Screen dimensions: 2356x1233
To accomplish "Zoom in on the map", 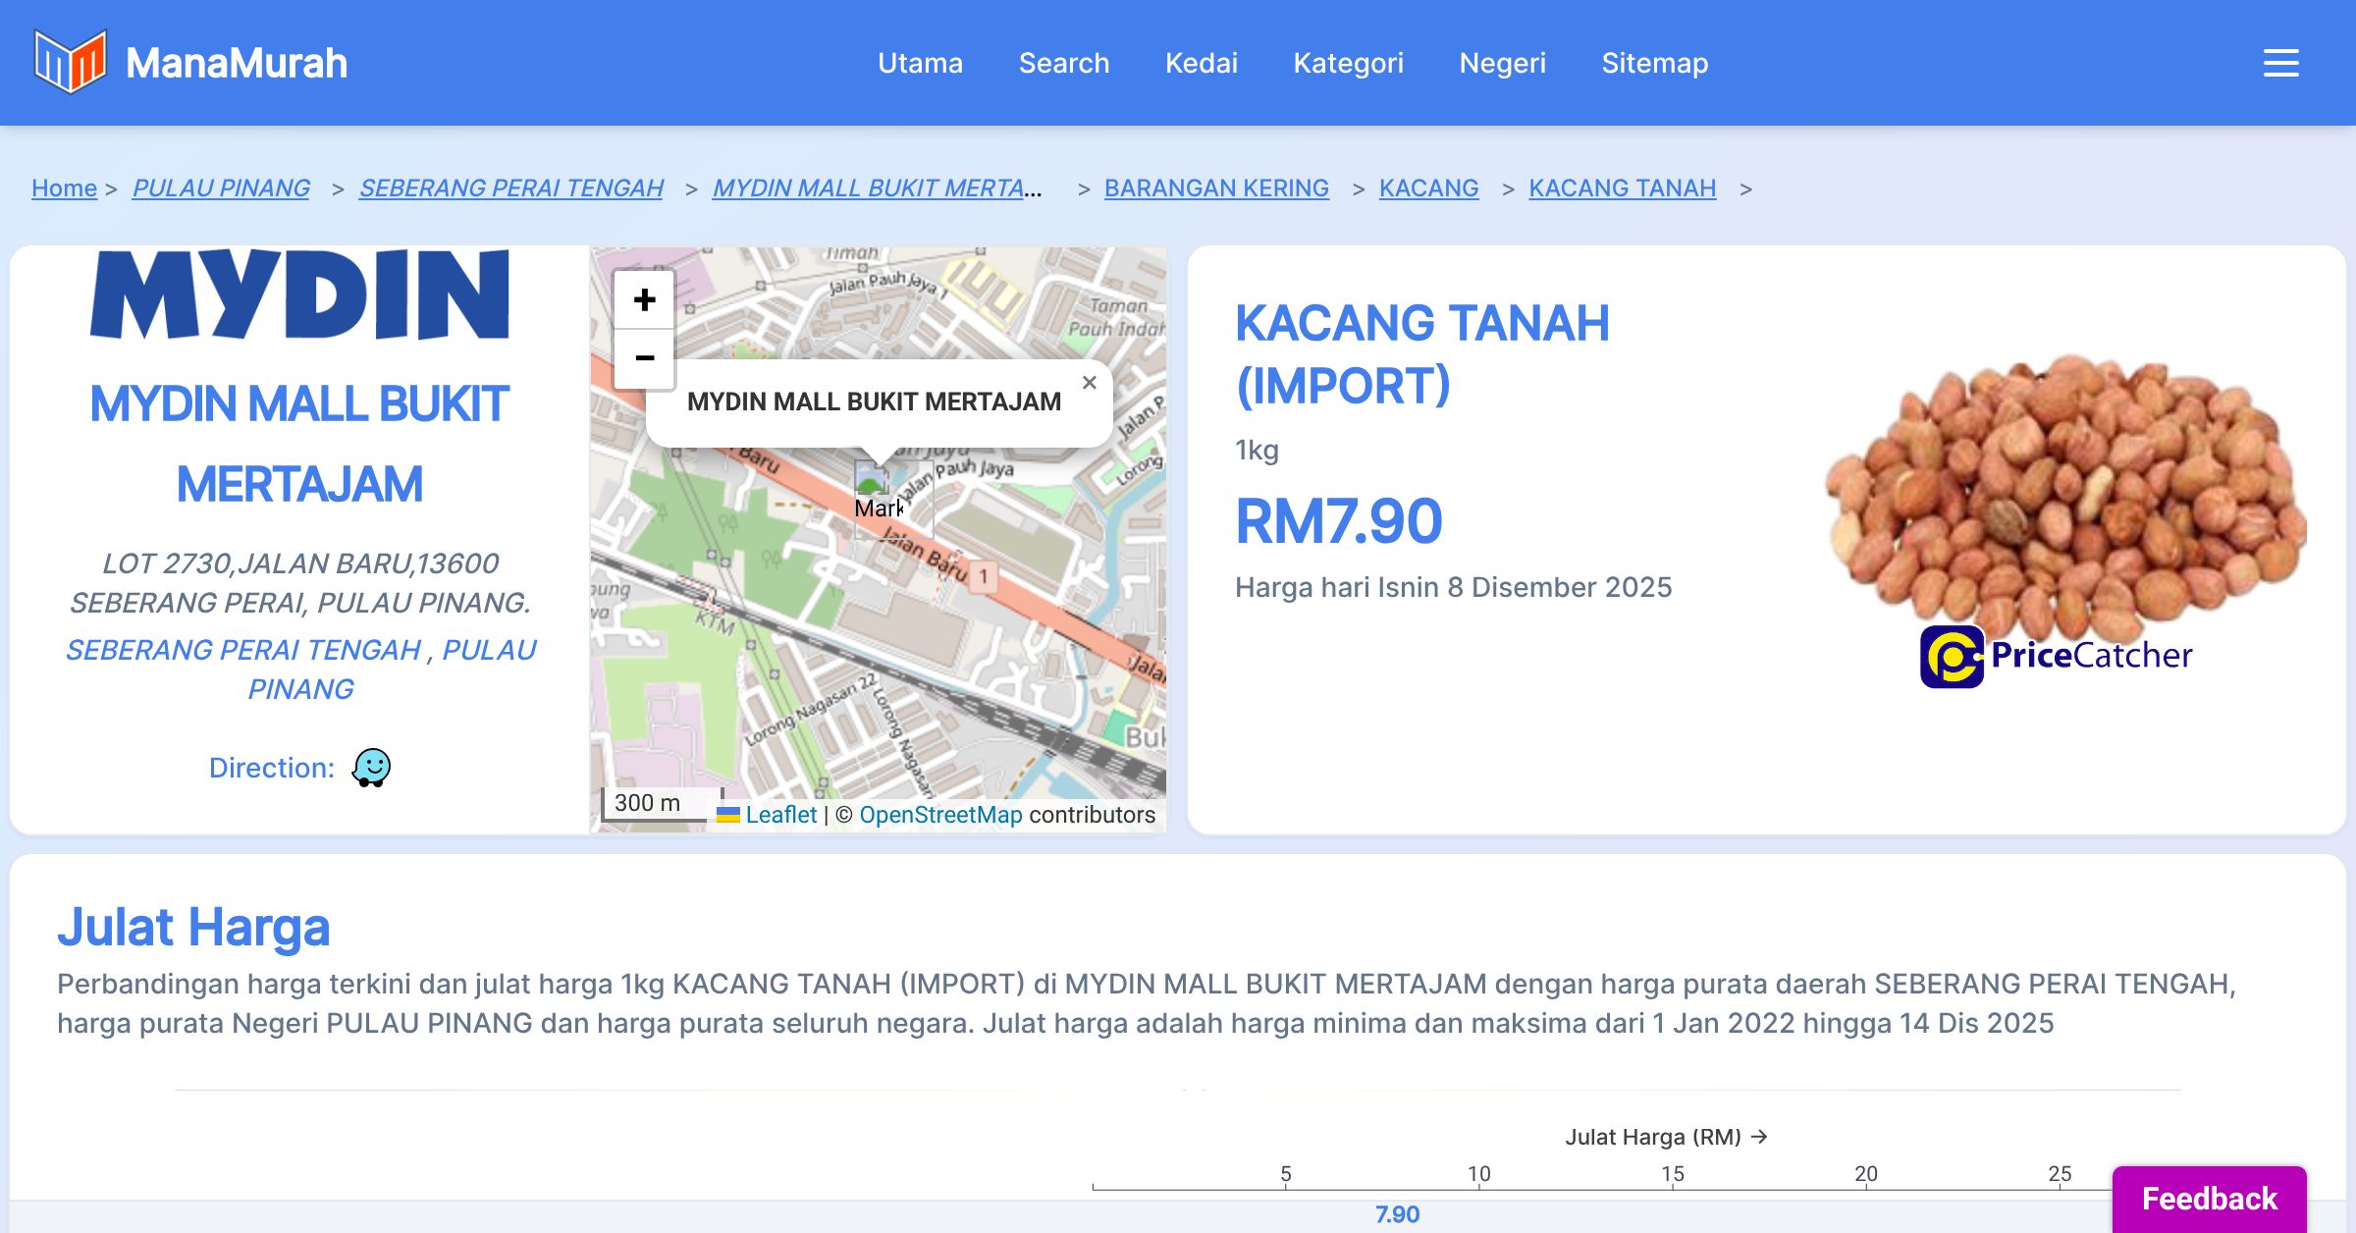I will tap(644, 299).
